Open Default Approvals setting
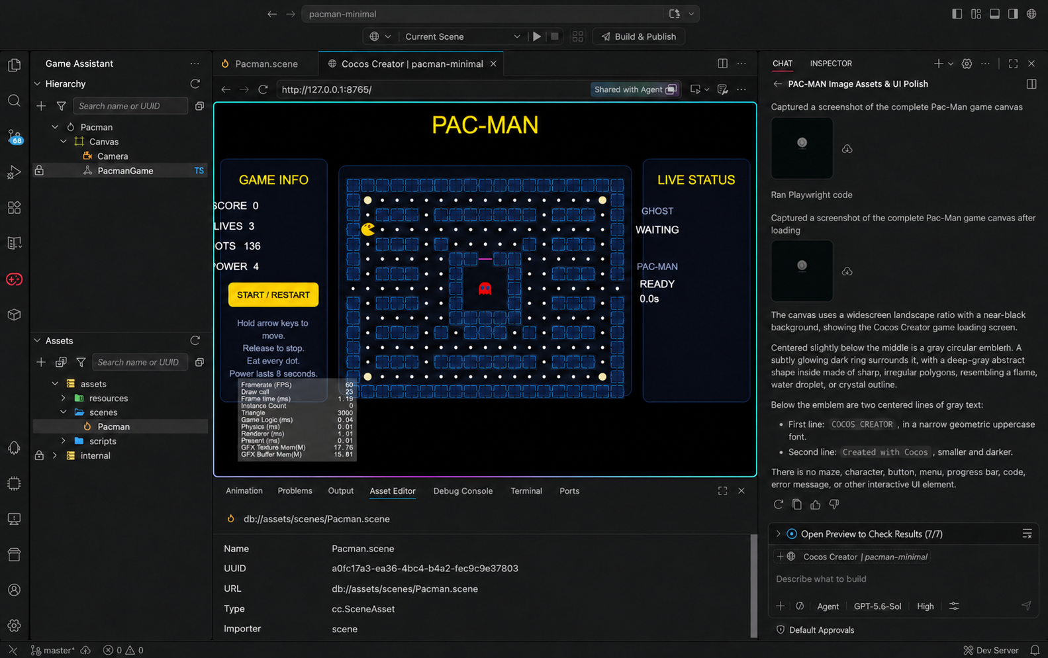Screen dimensions: 1048x658 coord(815,630)
